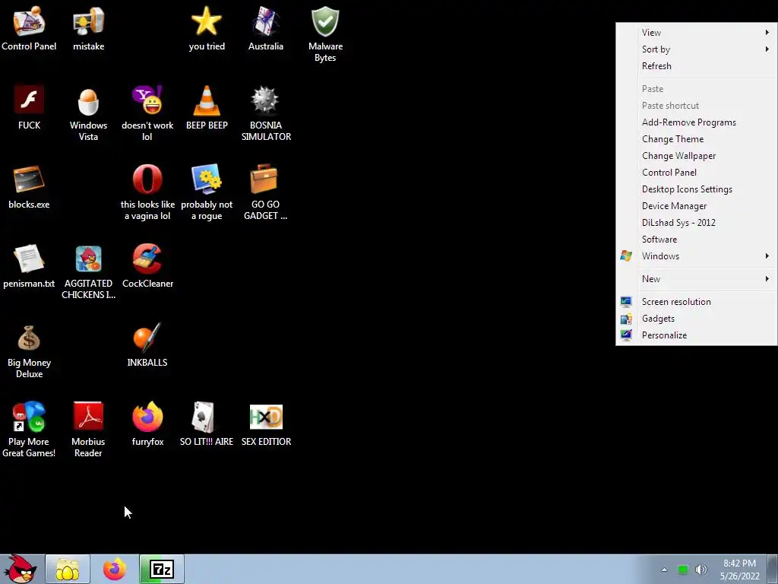Open 'Screen resolution' menu item
Image resolution: width=778 pixels, height=584 pixels.
pos(697,301)
